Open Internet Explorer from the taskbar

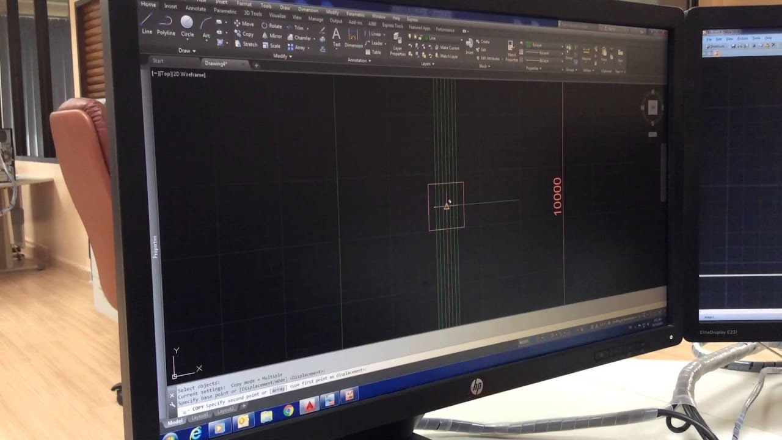pyautogui.click(x=195, y=433)
